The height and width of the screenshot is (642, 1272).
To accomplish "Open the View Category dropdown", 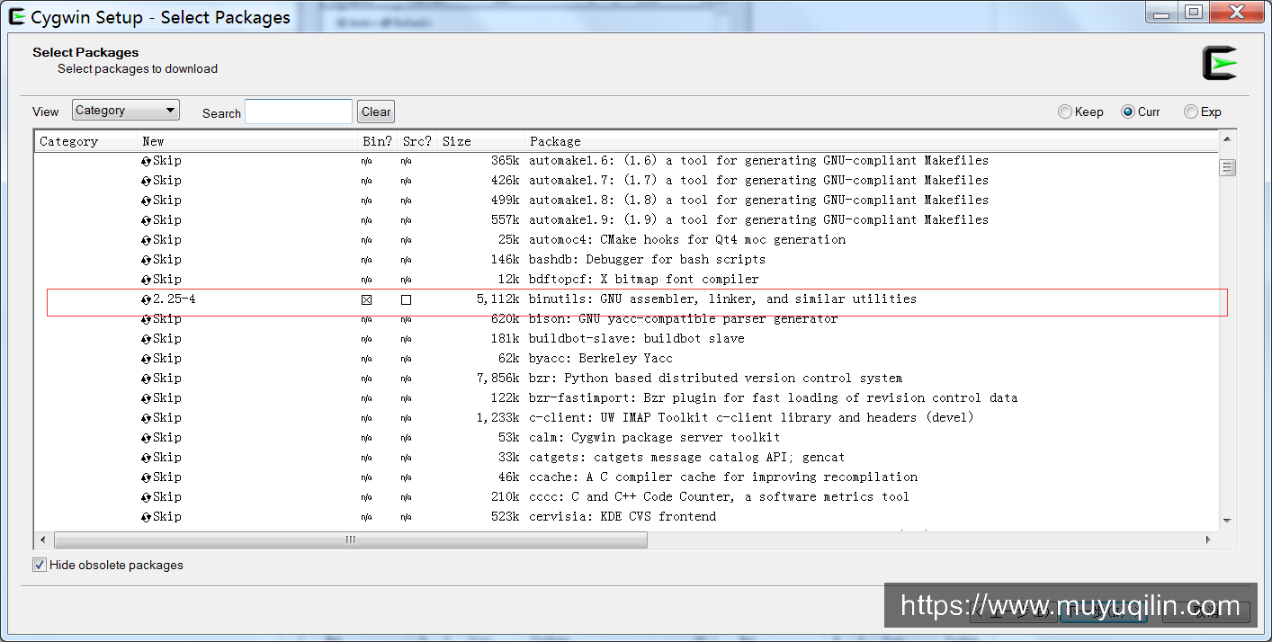I will pos(126,110).
